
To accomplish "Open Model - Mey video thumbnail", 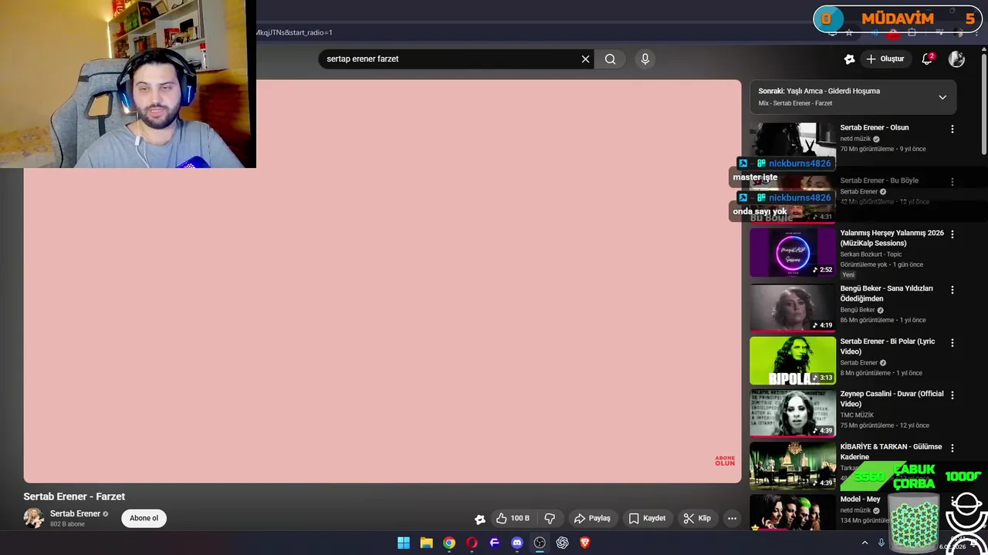I will 793,512.
